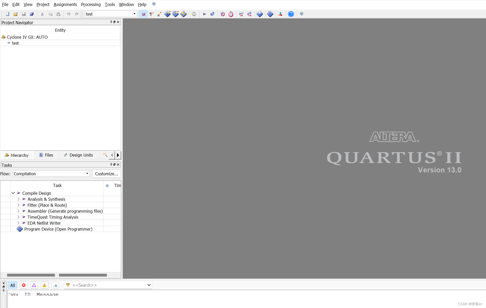The width and height of the screenshot is (486, 308).
Task: Open the Help menu
Action: point(142,4)
